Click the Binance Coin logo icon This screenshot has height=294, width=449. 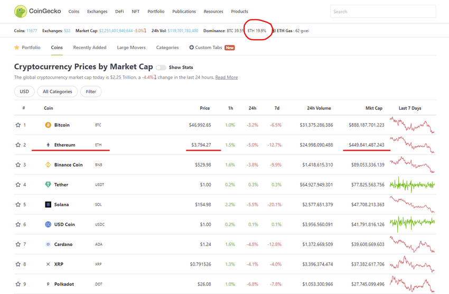(x=48, y=164)
